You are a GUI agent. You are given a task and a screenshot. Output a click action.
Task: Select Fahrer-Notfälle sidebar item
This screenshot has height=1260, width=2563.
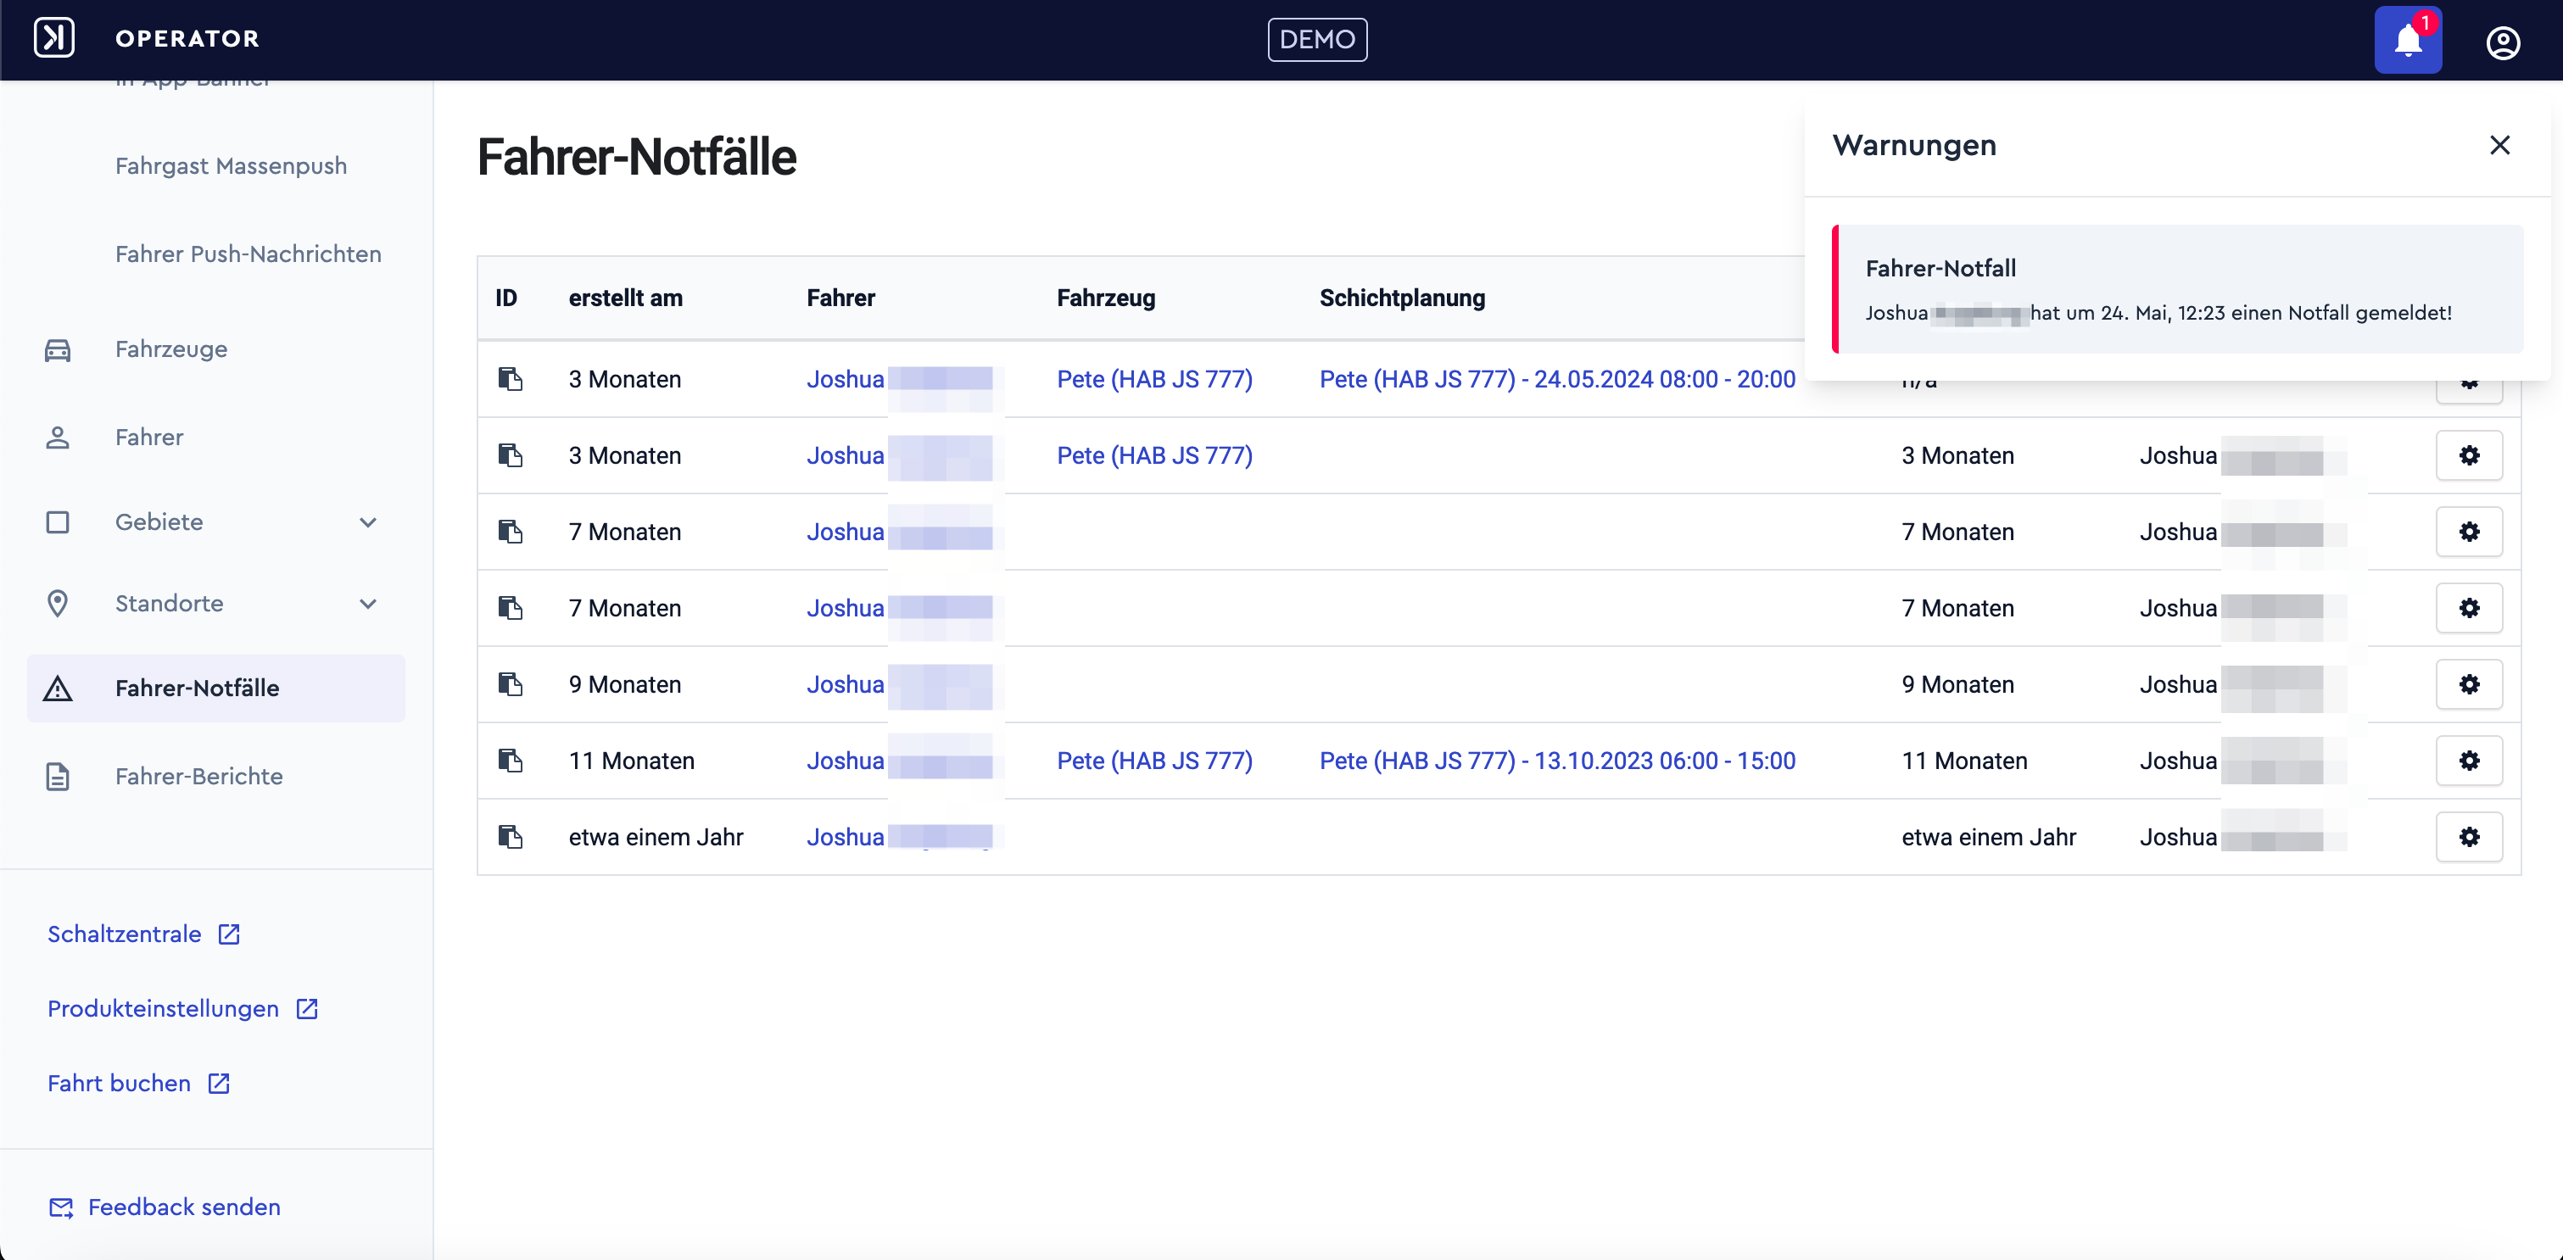(216, 689)
